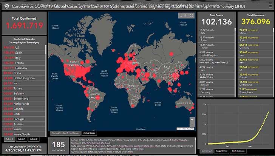This screenshot has width=275, height=156.
Task: Select Switzerland in the confirmed cases list
Action: click(24, 99)
